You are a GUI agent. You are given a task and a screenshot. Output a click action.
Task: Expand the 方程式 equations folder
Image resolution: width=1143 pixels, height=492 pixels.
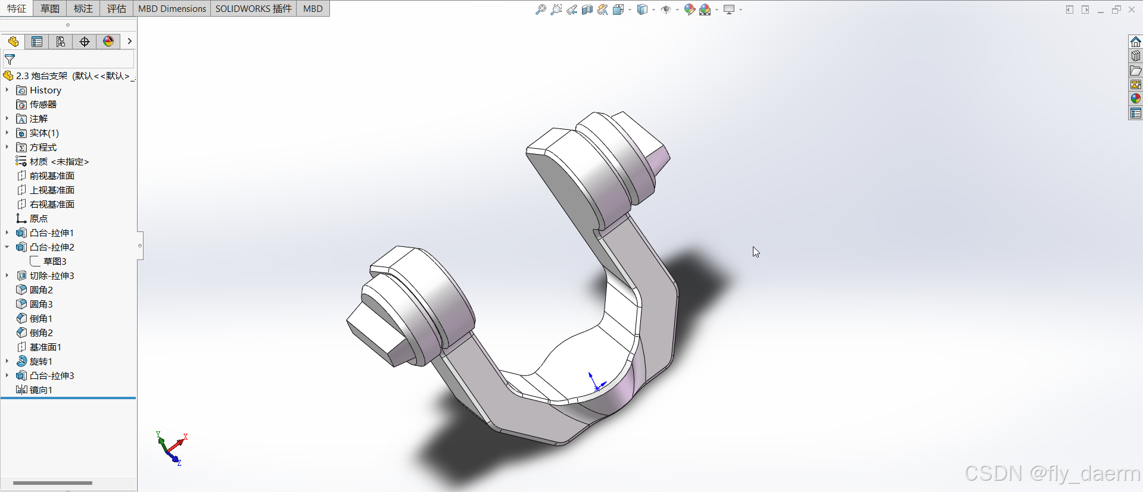pyautogui.click(x=7, y=147)
